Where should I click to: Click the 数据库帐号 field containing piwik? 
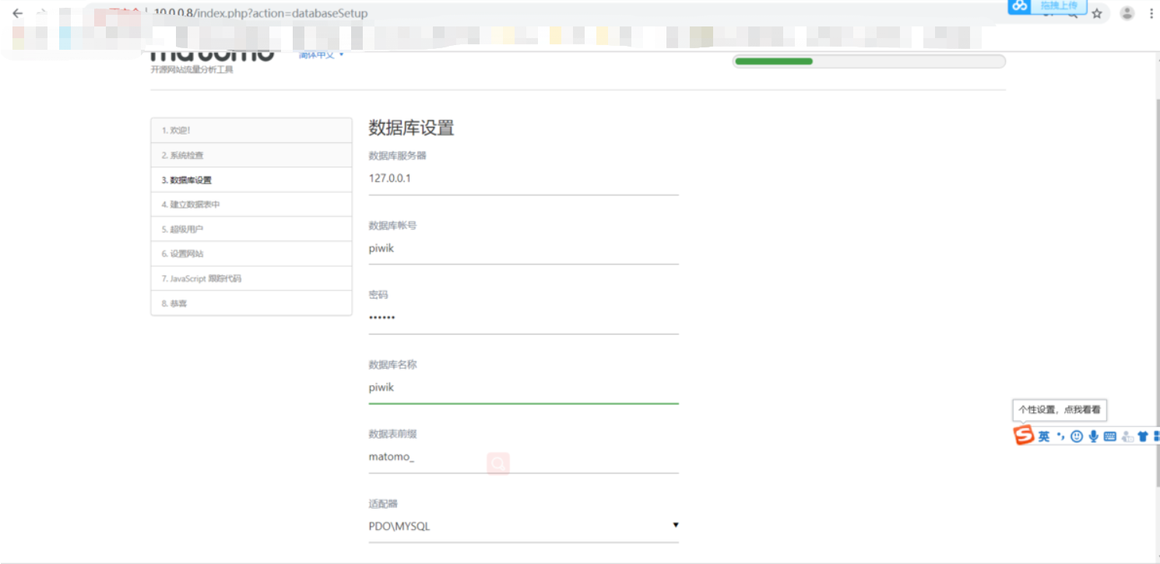[523, 249]
